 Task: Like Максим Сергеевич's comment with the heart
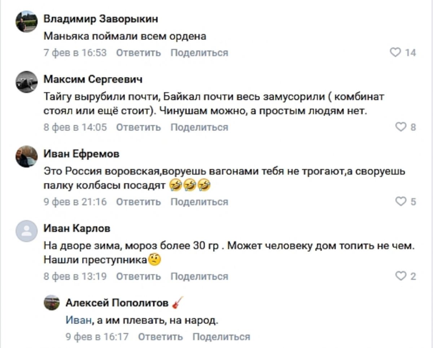pos(401,127)
